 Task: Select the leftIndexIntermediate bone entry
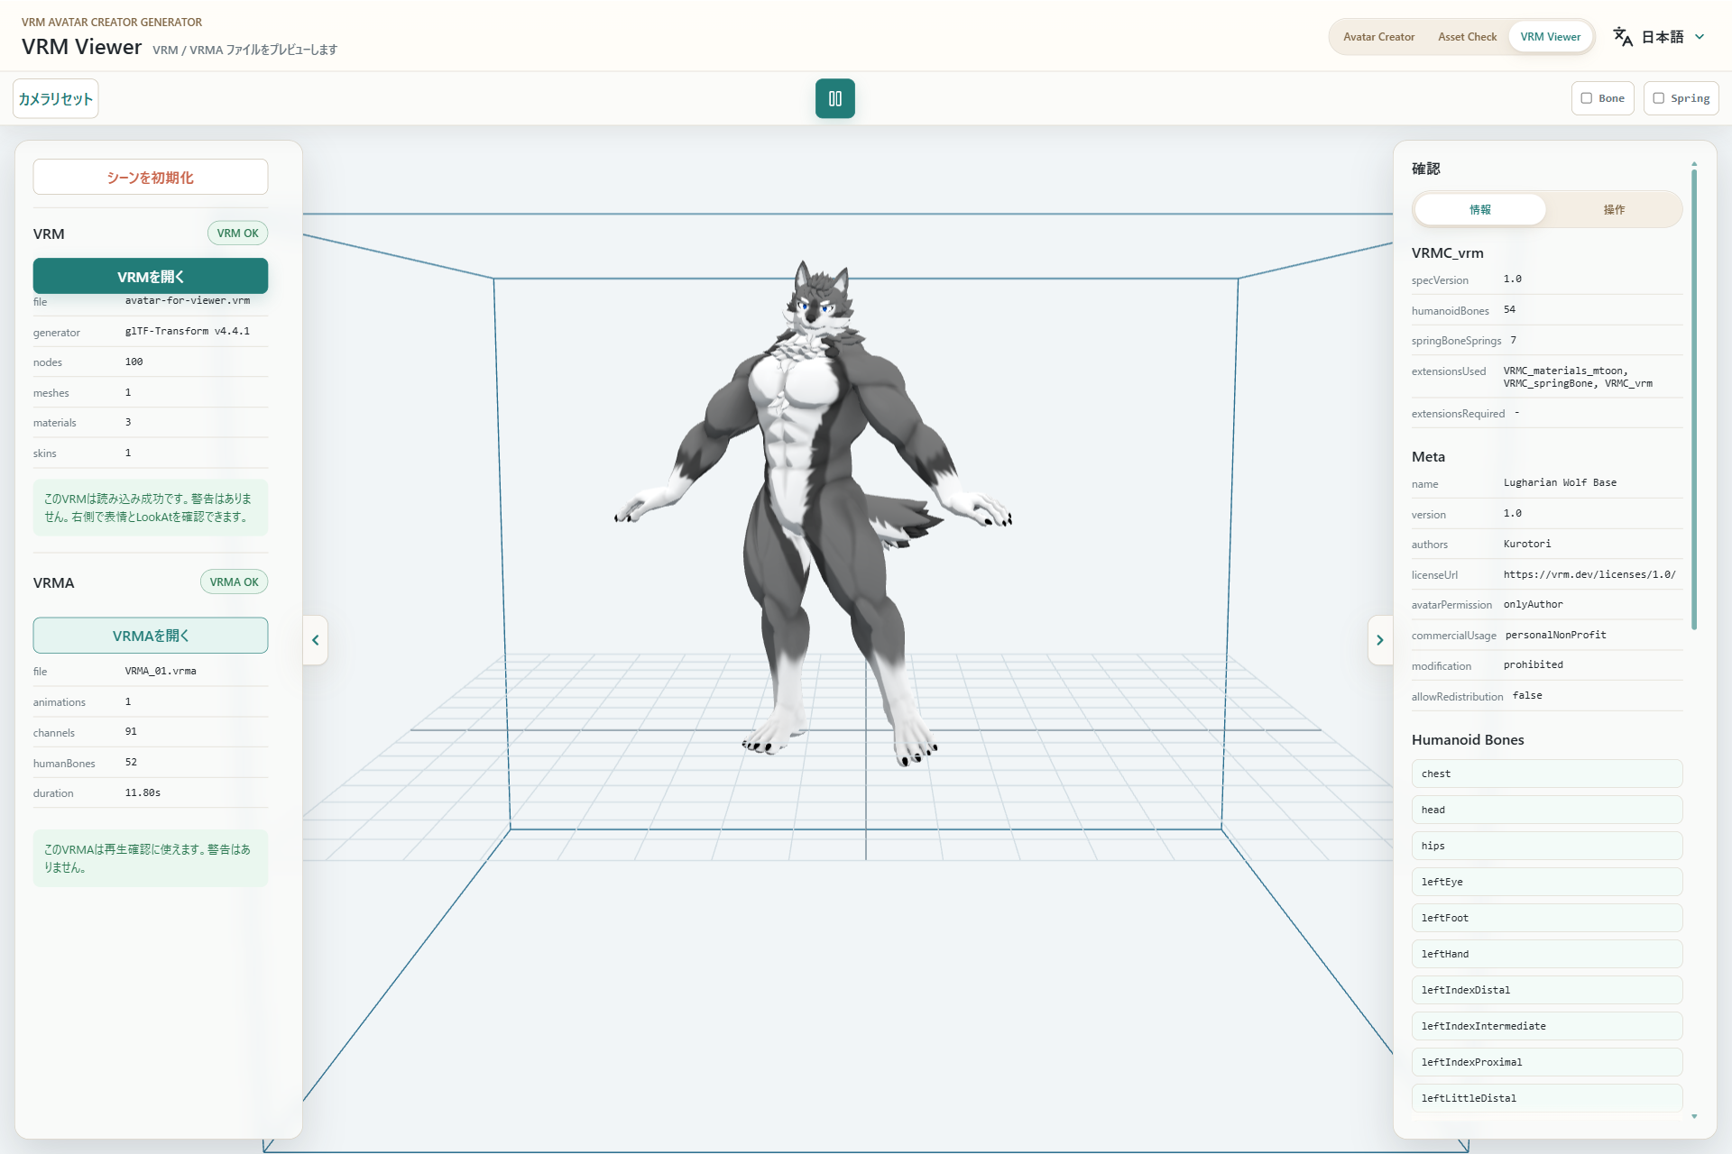[x=1547, y=1026]
